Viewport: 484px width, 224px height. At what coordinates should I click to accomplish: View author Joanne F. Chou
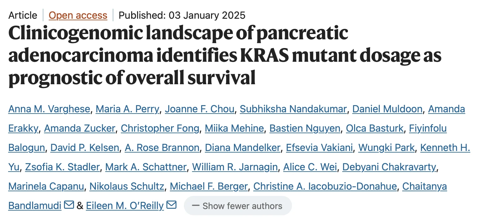pos(200,109)
